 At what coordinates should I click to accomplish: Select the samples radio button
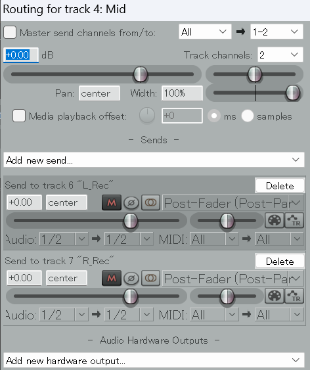pyautogui.click(x=248, y=116)
